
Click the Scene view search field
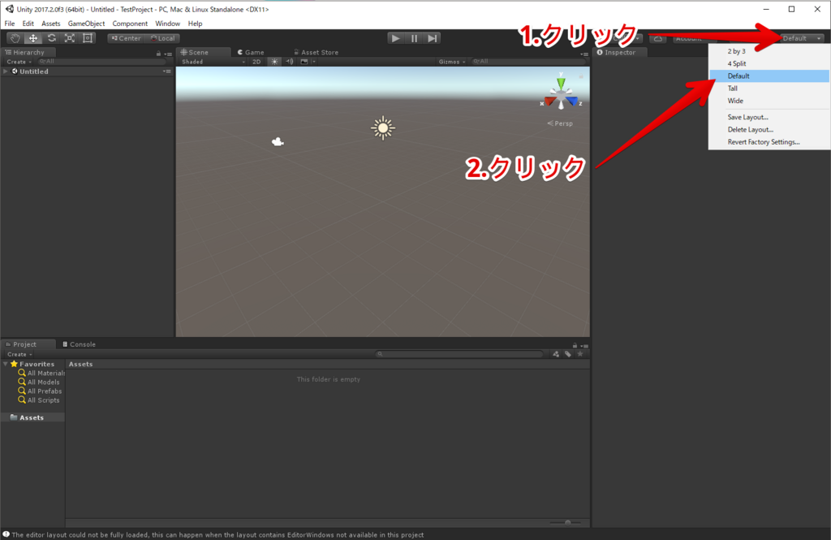[527, 62]
